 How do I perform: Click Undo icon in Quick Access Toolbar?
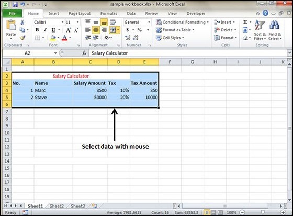click(x=22, y=4)
